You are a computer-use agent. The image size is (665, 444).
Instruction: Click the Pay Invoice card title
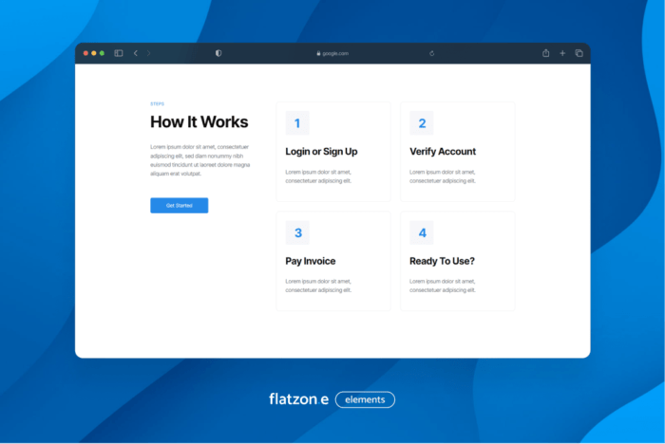click(x=311, y=261)
